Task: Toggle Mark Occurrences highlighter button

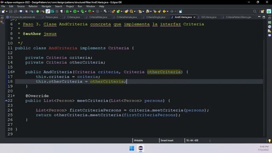Action: coord(48,11)
